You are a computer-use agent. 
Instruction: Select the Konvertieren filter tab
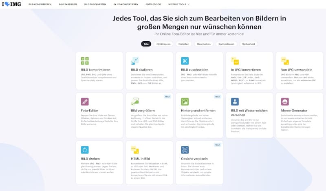[x=227, y=44]
